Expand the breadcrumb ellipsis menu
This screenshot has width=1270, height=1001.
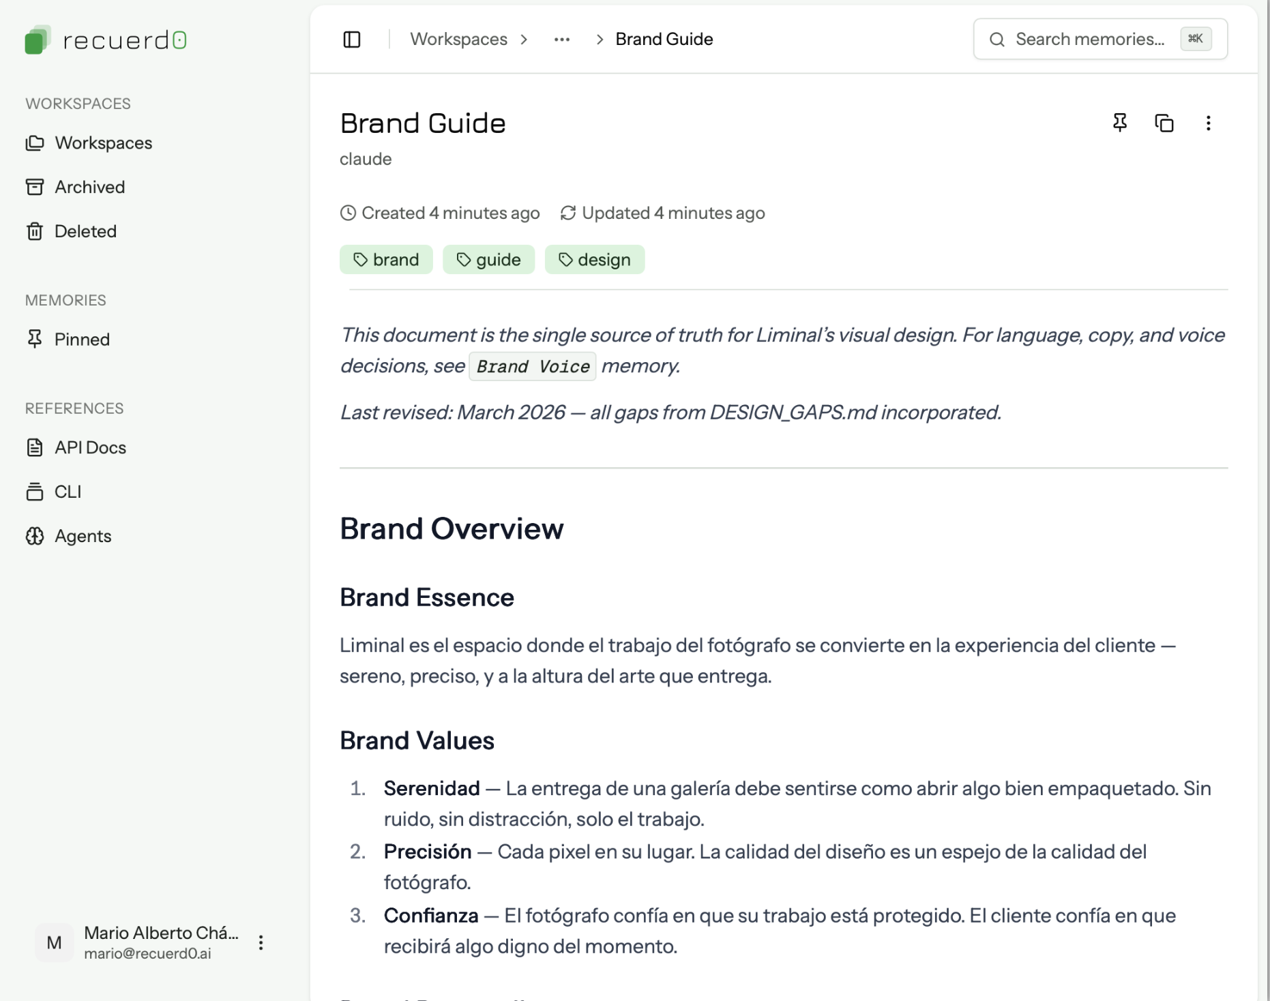[x=561, y=39]
